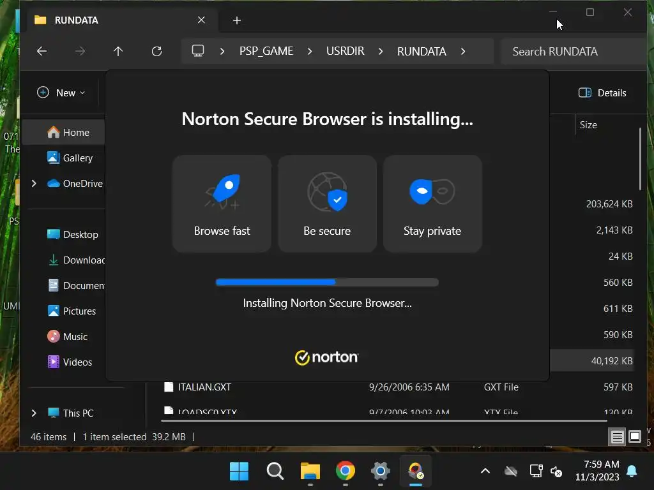654x490 pixels.
Task: Click the 2,143 KB size cell
Action: coord(614,230)
